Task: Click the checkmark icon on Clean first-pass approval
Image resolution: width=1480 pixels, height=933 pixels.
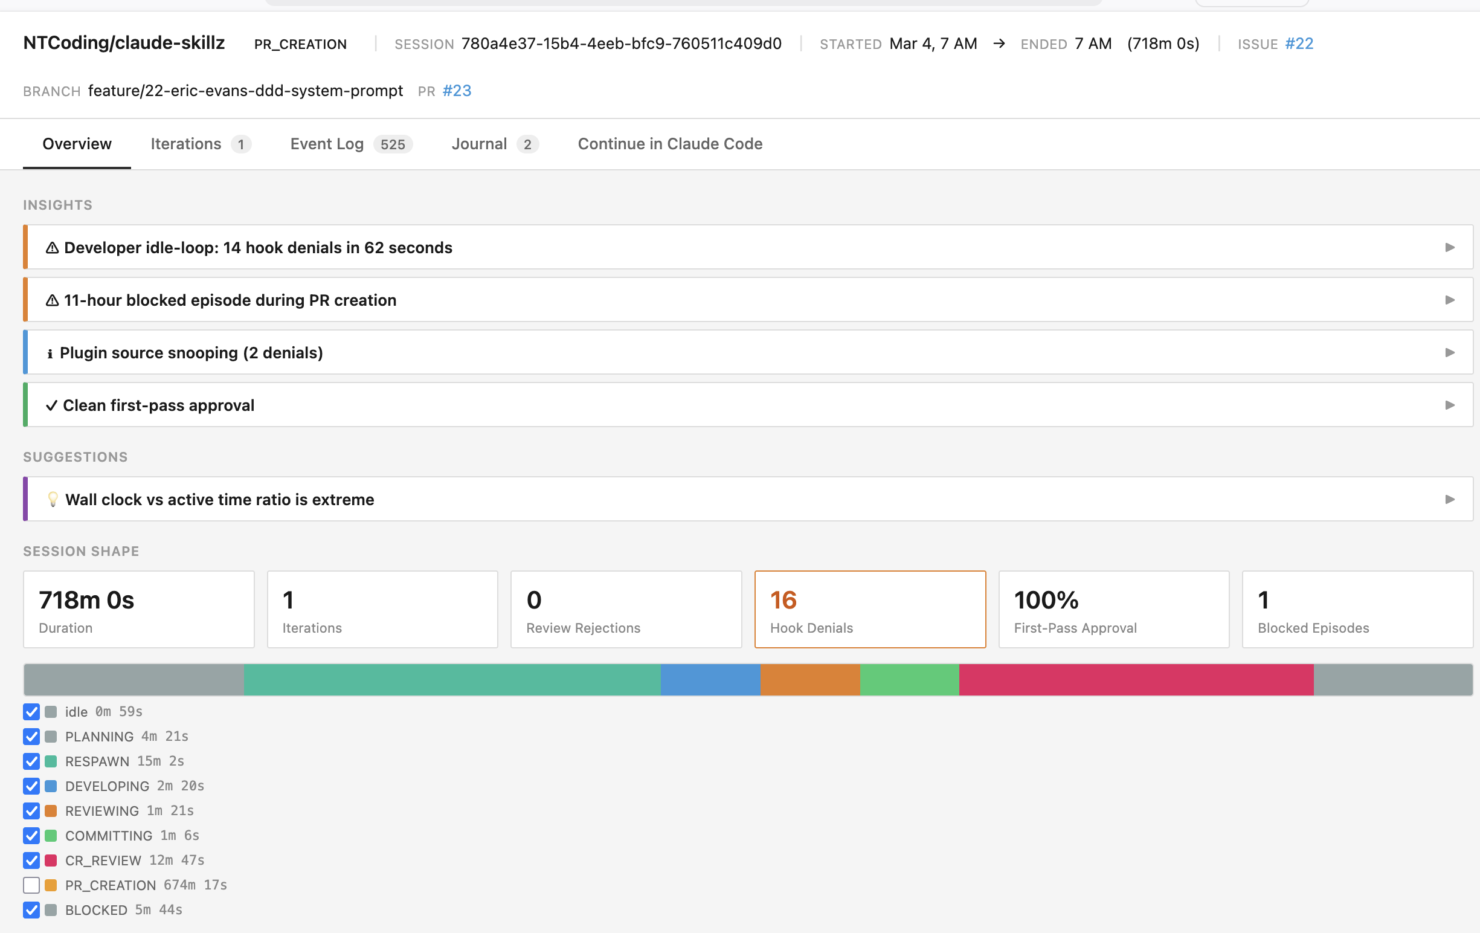Action: 51,405
